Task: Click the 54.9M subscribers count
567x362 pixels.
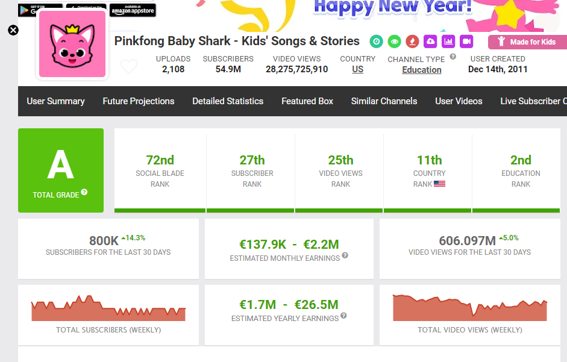Action: click(x=228, y=69)
